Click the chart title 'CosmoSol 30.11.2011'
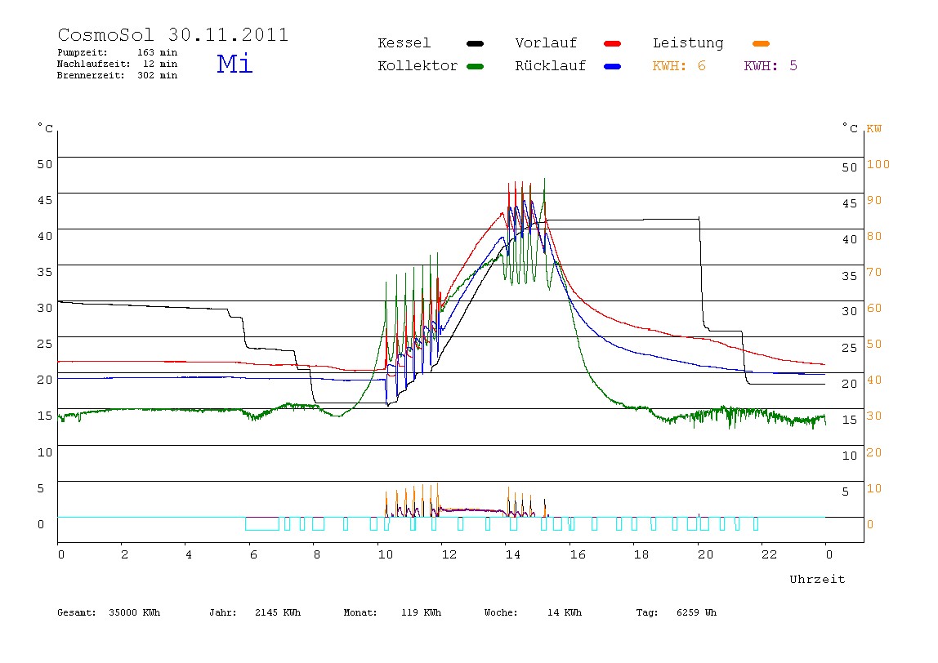 173,34
